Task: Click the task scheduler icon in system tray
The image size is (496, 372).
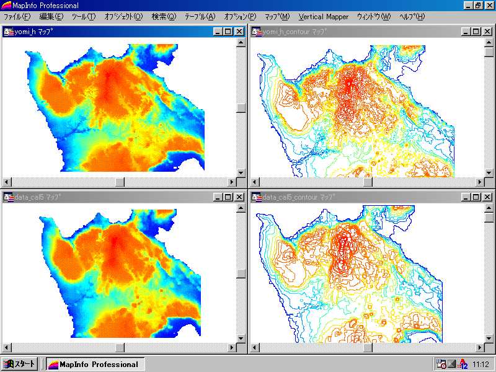Action: coord(441,364)
